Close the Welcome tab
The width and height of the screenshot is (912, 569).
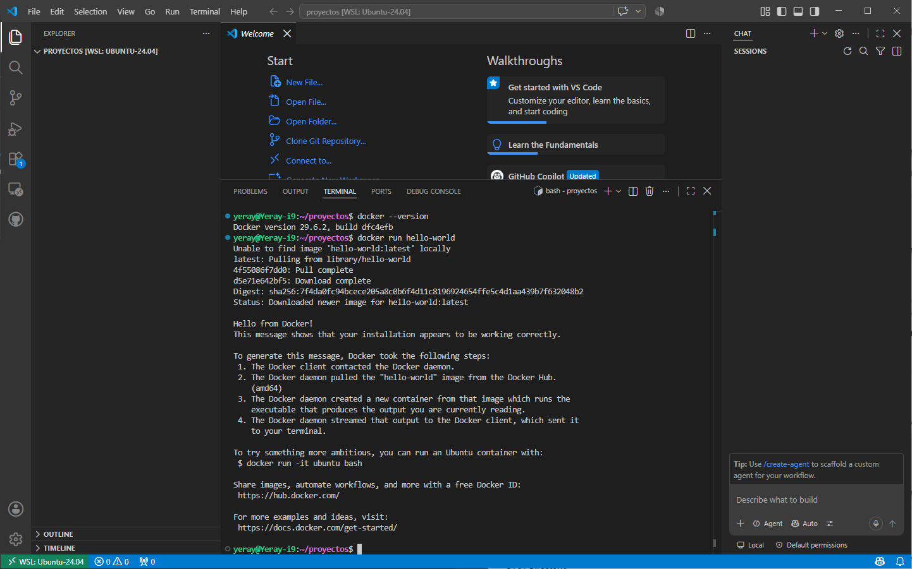point(287,33)
